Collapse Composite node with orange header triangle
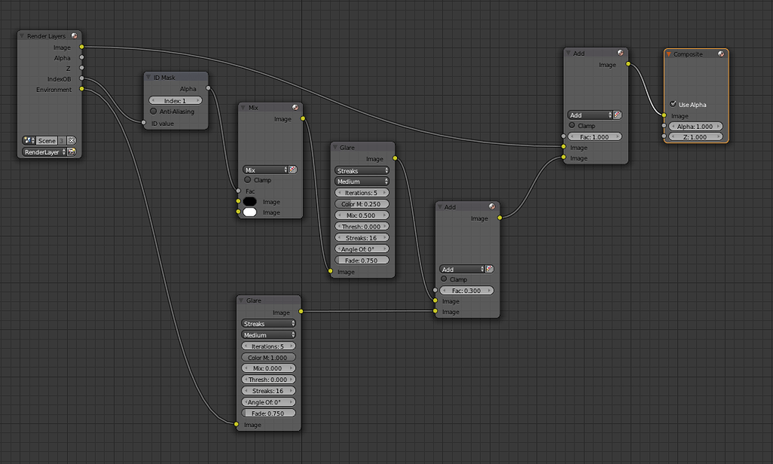This screenshot has width=773, height=464. tap(669, 54)
